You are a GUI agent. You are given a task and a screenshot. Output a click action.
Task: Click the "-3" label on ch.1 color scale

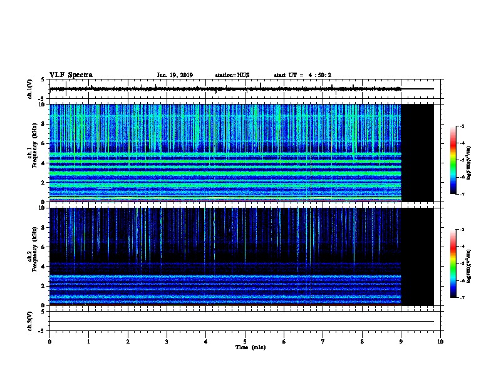[462, 126]
